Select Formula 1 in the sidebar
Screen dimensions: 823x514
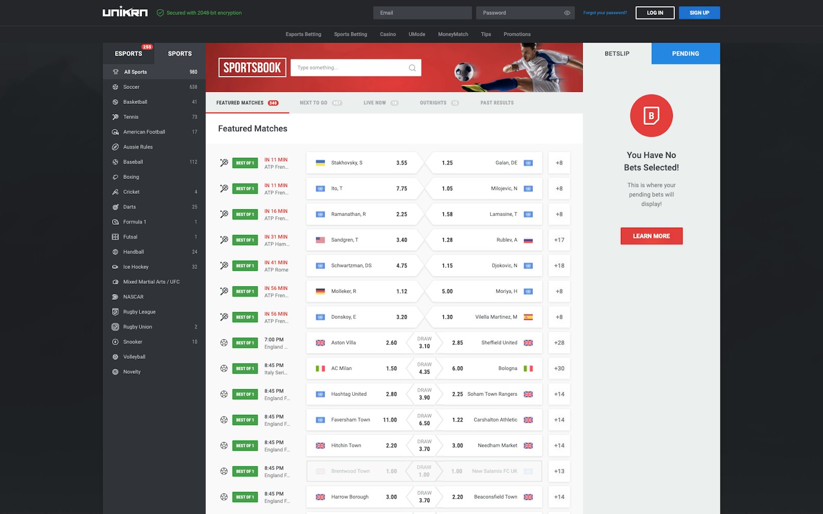point(134,222)
